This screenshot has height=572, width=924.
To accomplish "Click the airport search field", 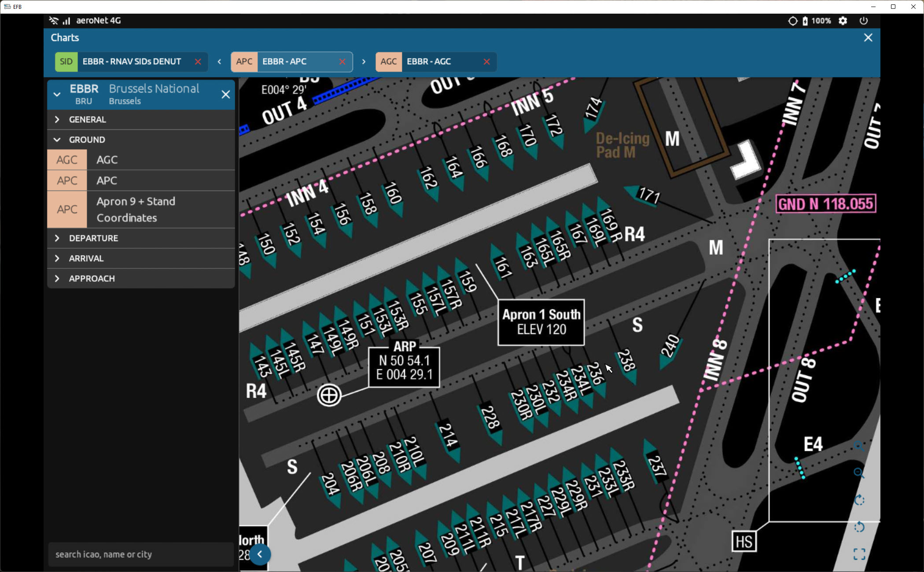I will click(x=140, y=554).
